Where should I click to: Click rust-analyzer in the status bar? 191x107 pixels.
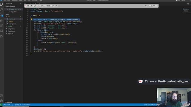coord(26,105)
